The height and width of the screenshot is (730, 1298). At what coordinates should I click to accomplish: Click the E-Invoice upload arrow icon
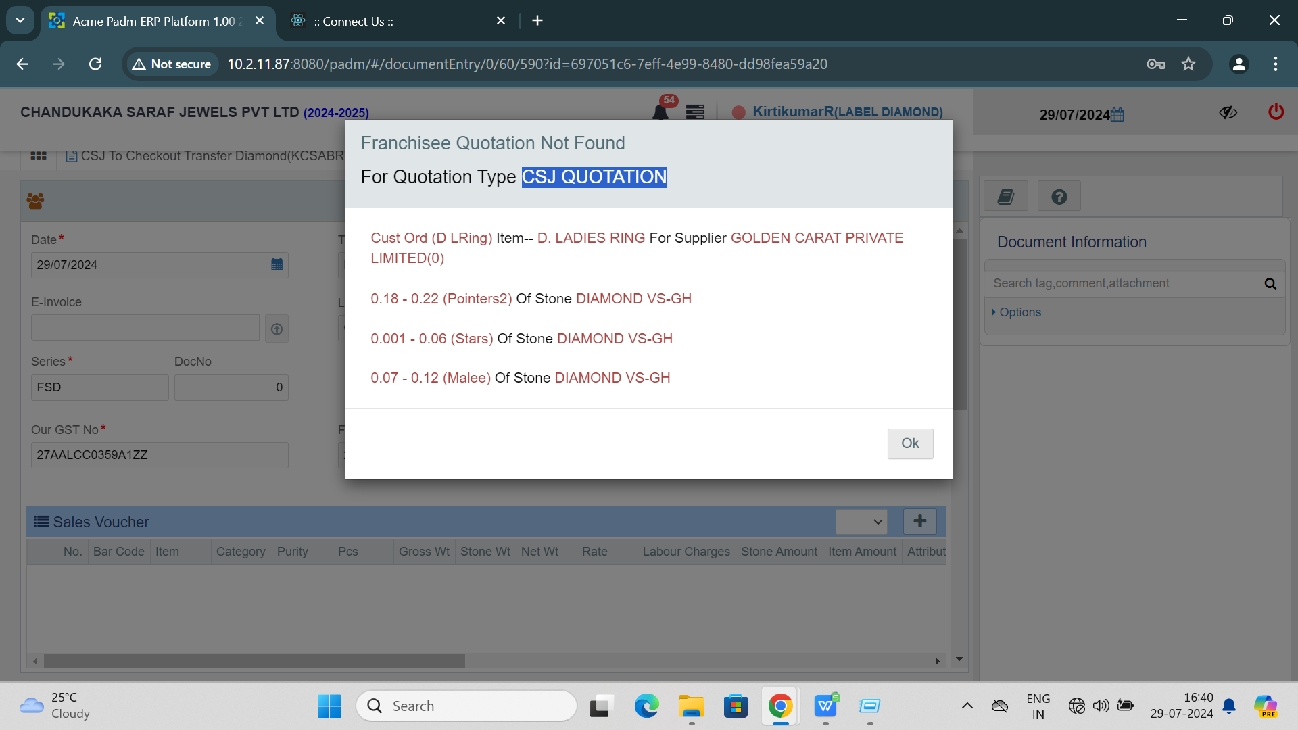[x=277, y=328]
